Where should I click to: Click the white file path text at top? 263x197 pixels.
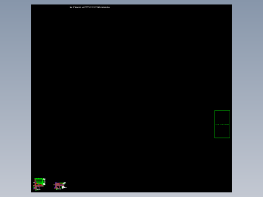90,7
